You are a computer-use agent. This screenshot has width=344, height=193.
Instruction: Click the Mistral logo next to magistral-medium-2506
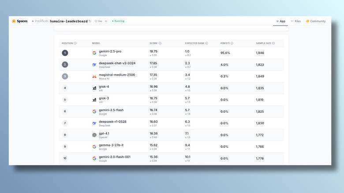[x=94, y=77]
